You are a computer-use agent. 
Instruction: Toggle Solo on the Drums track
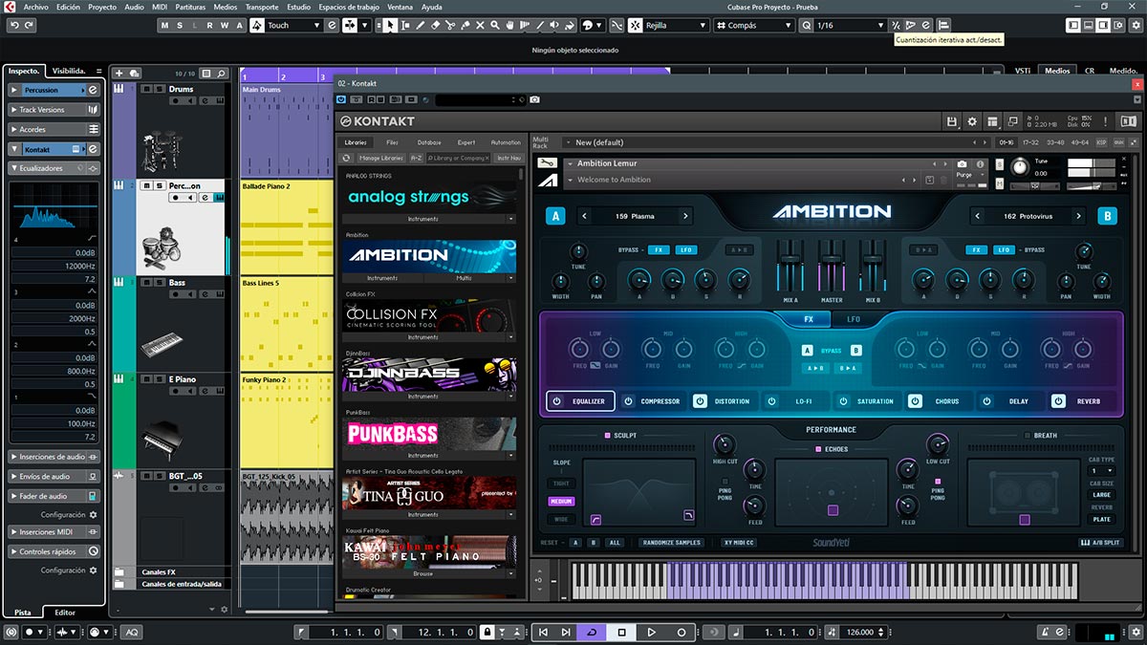(158, 89)
